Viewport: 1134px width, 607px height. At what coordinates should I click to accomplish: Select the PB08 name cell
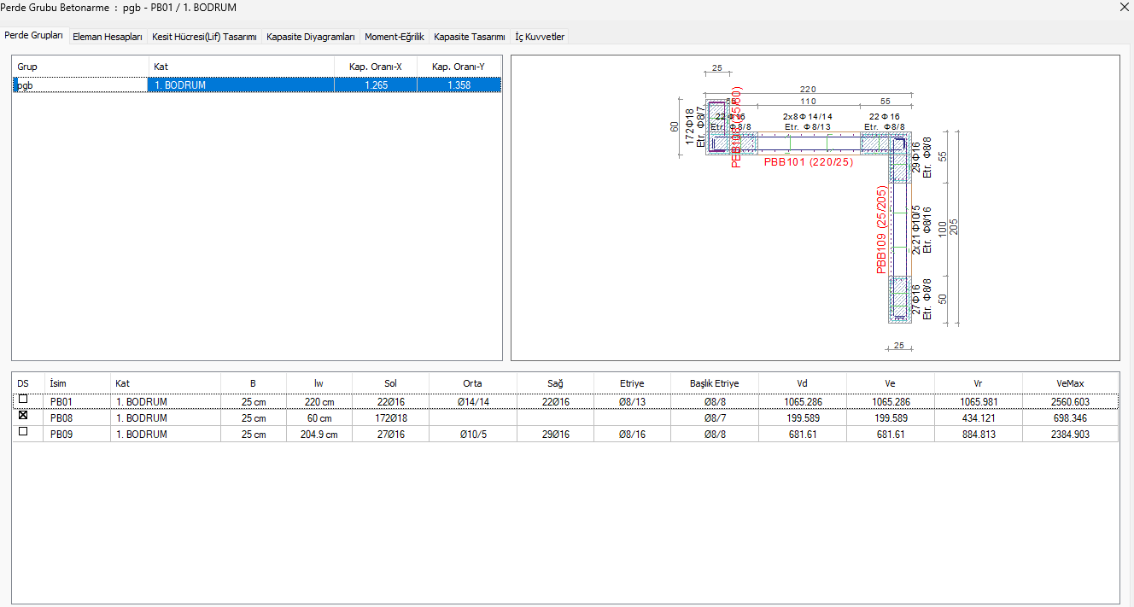(77, 418)
